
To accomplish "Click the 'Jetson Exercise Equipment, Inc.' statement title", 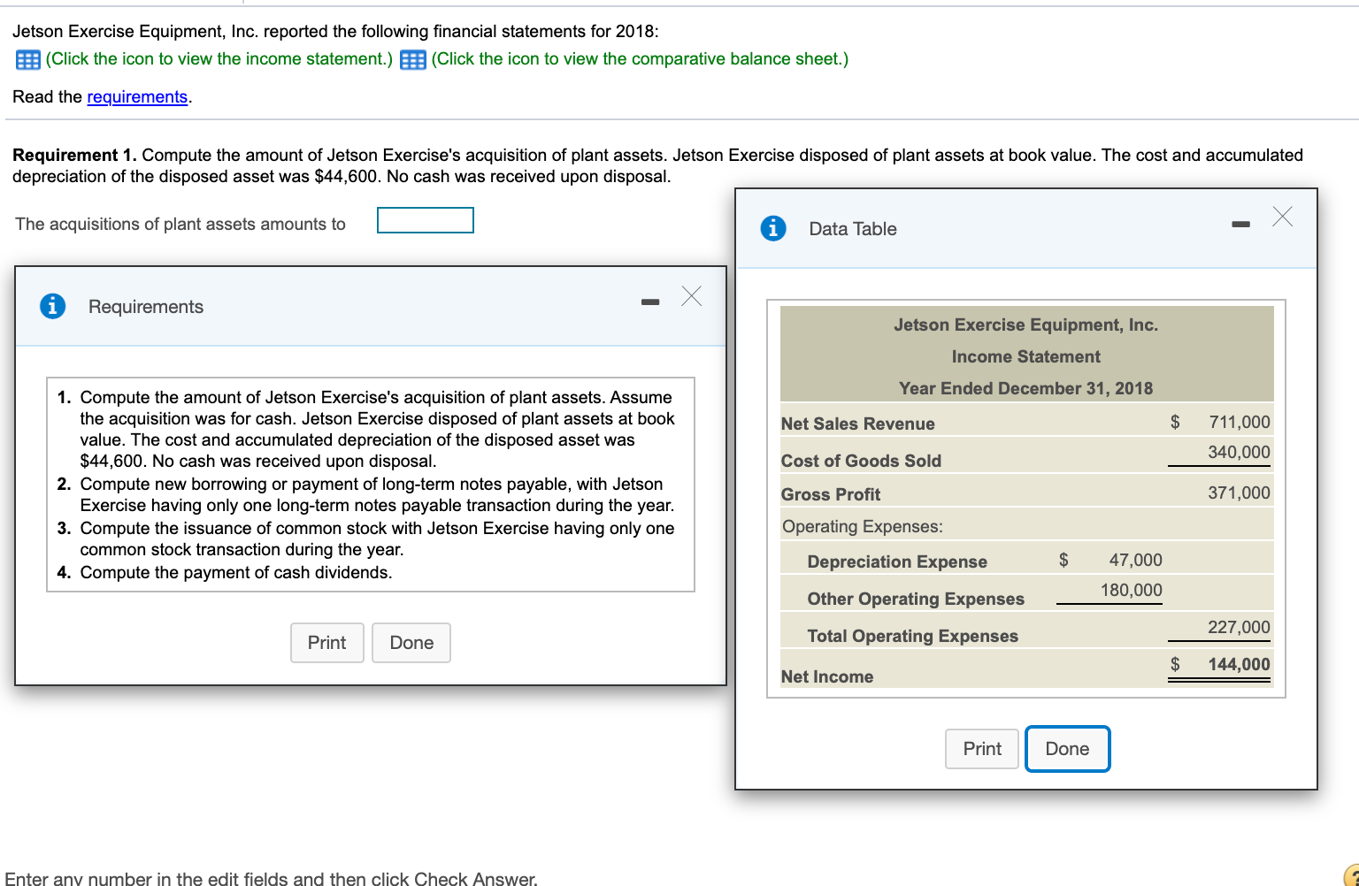I will click(x=1025, y=325).
